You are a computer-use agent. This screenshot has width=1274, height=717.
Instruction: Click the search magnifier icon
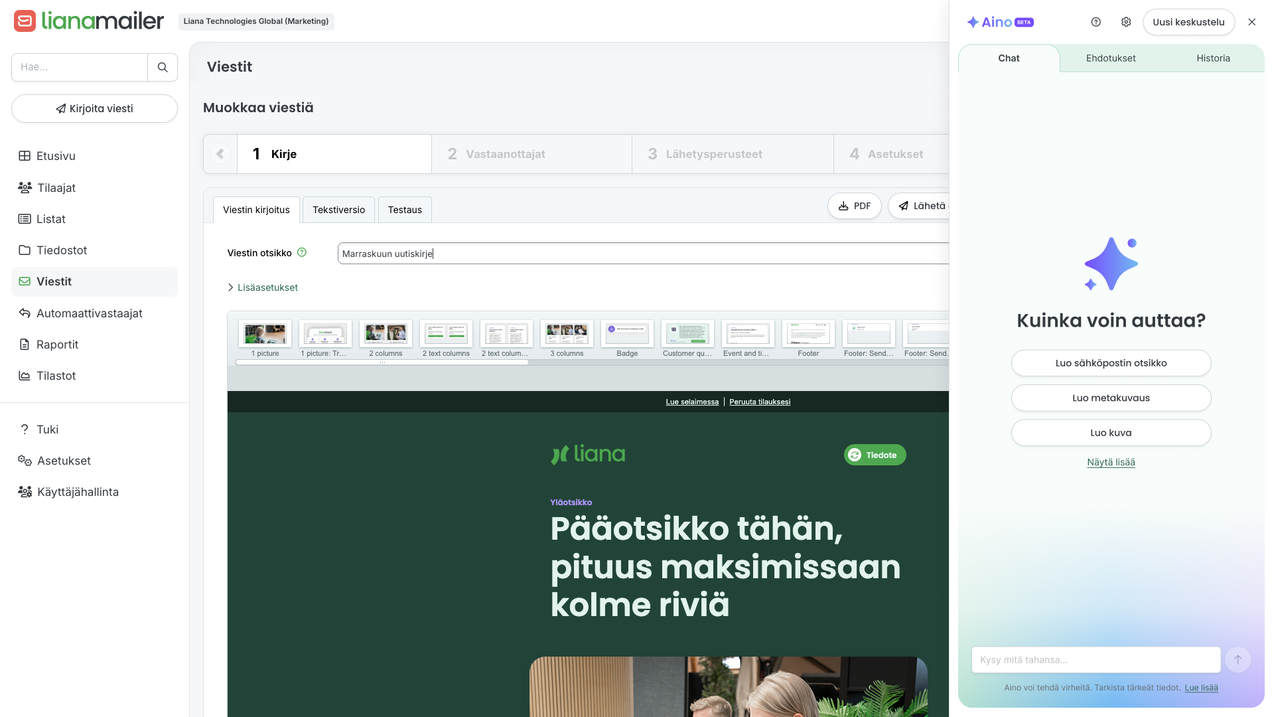(163, 67)
